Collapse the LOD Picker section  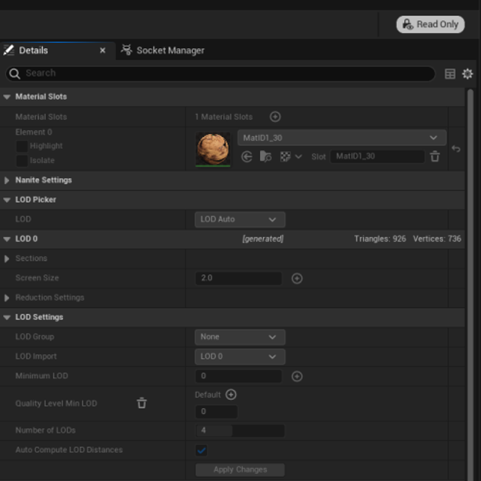coord(7,200)
